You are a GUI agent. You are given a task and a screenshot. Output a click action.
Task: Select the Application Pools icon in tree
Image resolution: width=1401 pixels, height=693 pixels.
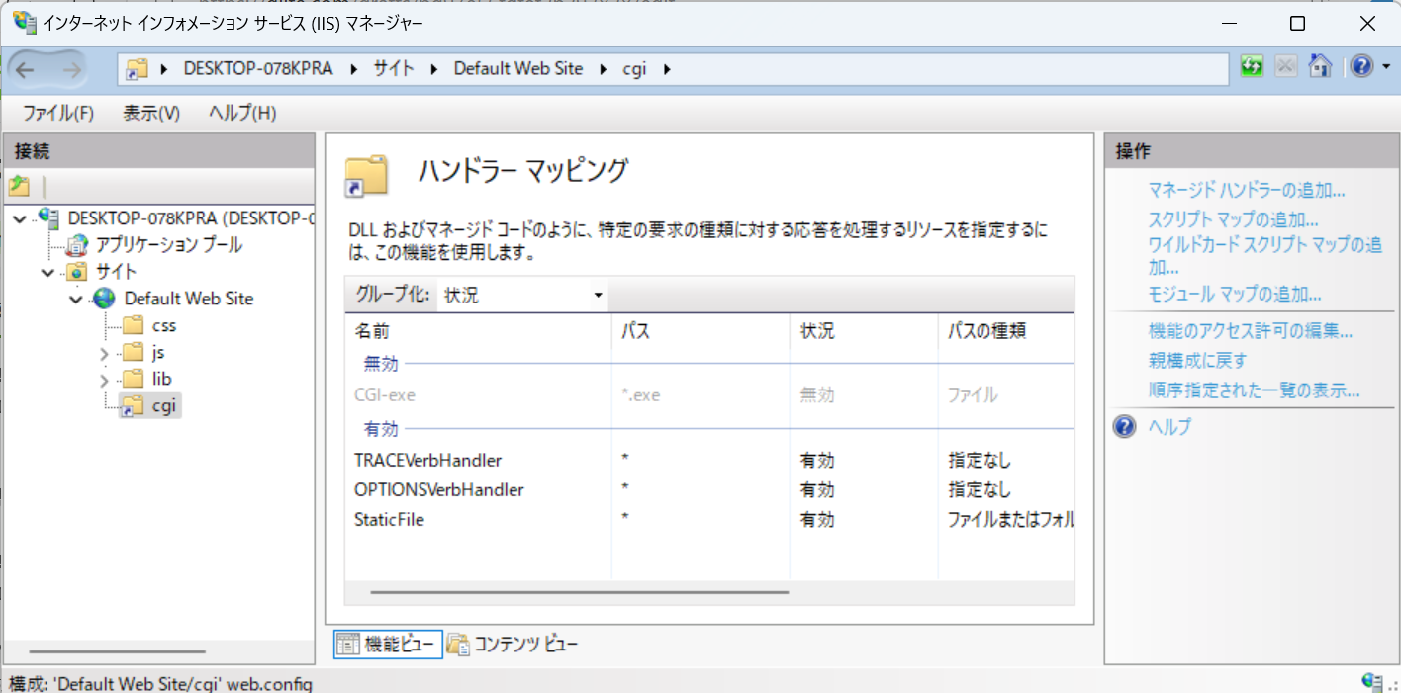[x=77, y=244]
